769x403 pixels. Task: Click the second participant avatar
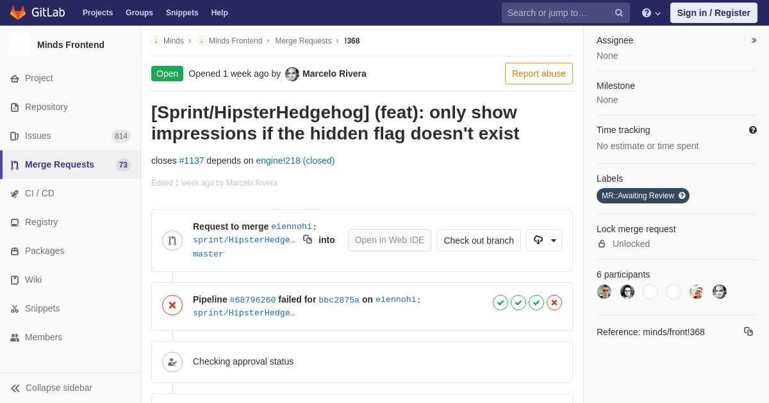[627, 292]
